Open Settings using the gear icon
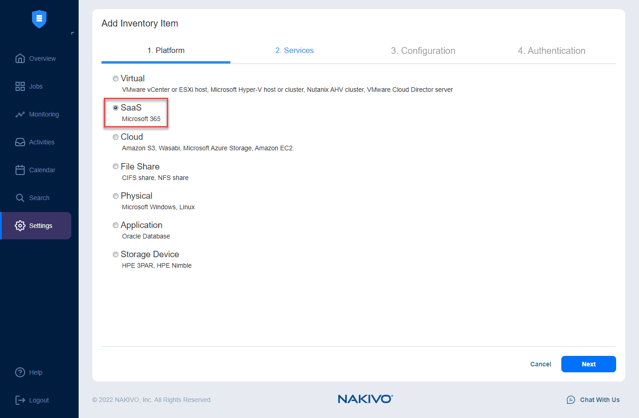Image resolution: width=639 pixels, height=418 pixels. [20, 225]
